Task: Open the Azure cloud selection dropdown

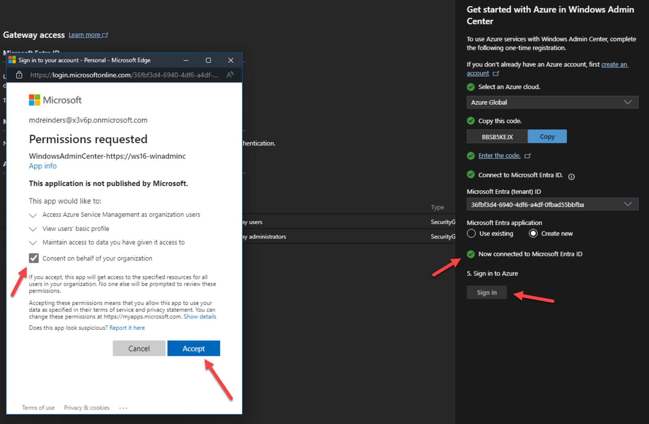Action: (627, 102)
